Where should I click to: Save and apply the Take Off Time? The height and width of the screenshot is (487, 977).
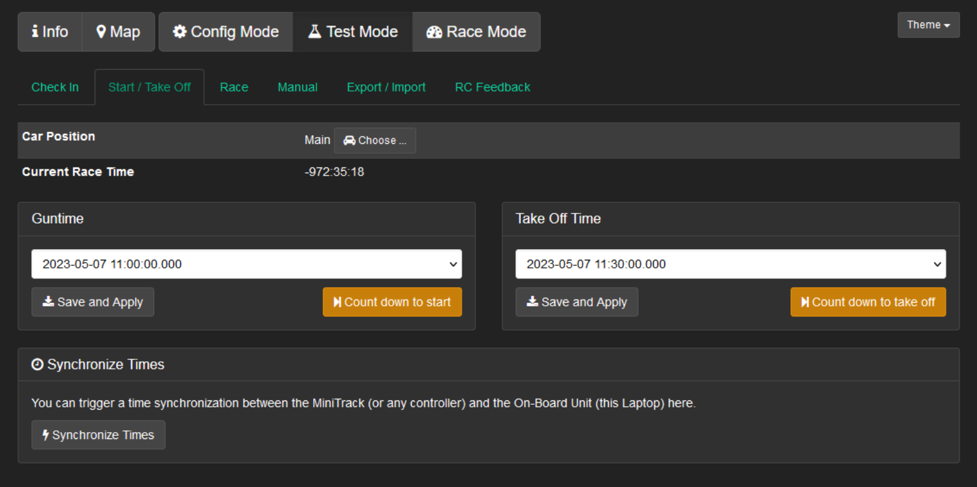(x=576, y=302)
